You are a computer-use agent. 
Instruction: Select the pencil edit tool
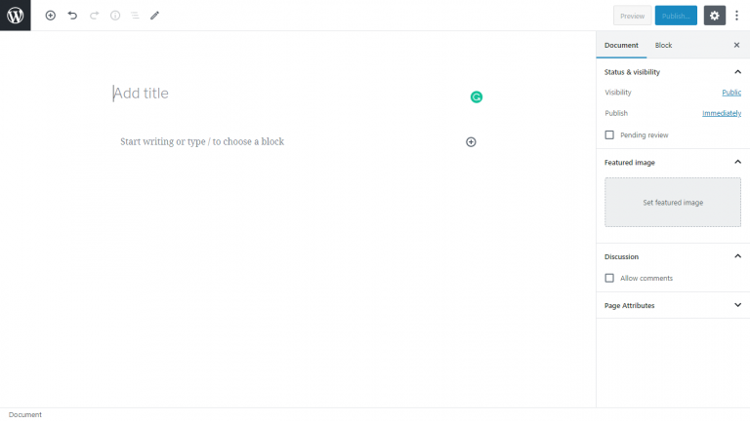154,16
